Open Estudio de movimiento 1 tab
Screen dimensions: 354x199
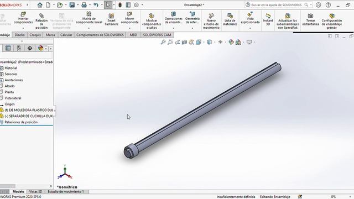pyautogui.click(x=66, y=192)
